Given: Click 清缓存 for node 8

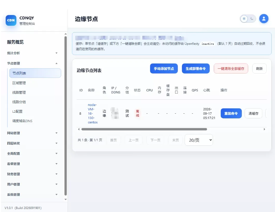Looking at the screenshot, I should pyautogui.click(x=254, y=113).
